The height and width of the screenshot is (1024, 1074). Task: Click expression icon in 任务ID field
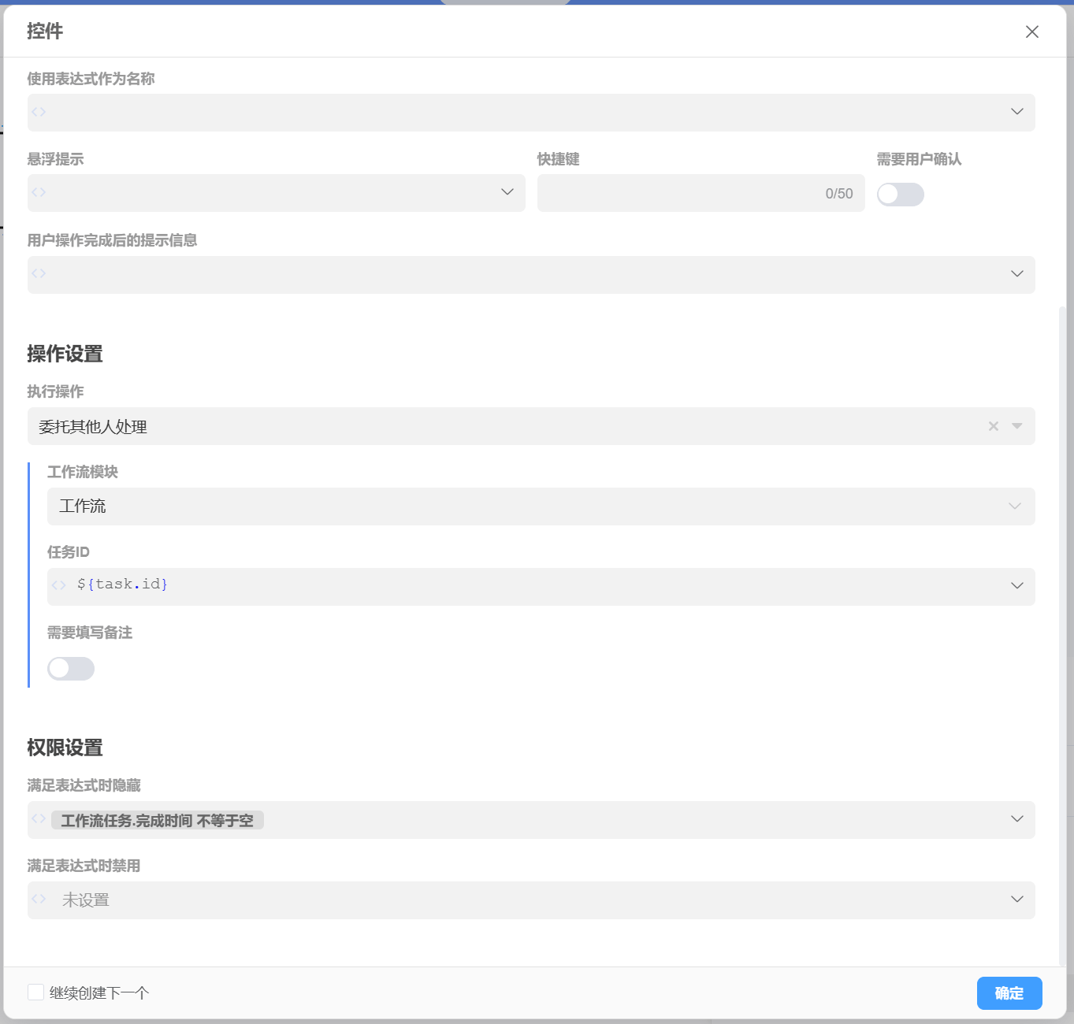58,584
